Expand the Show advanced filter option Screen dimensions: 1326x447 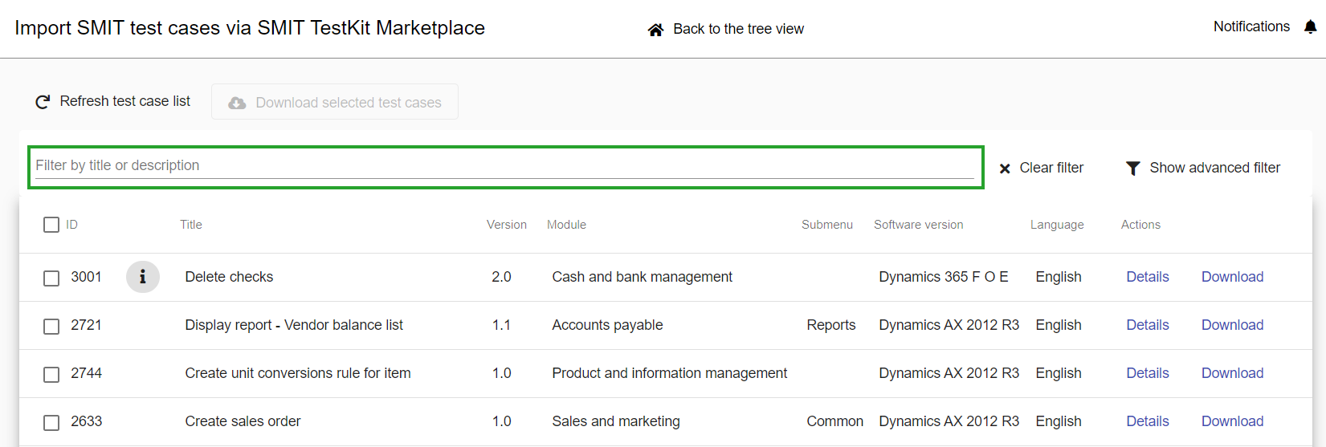(1214, 168)
